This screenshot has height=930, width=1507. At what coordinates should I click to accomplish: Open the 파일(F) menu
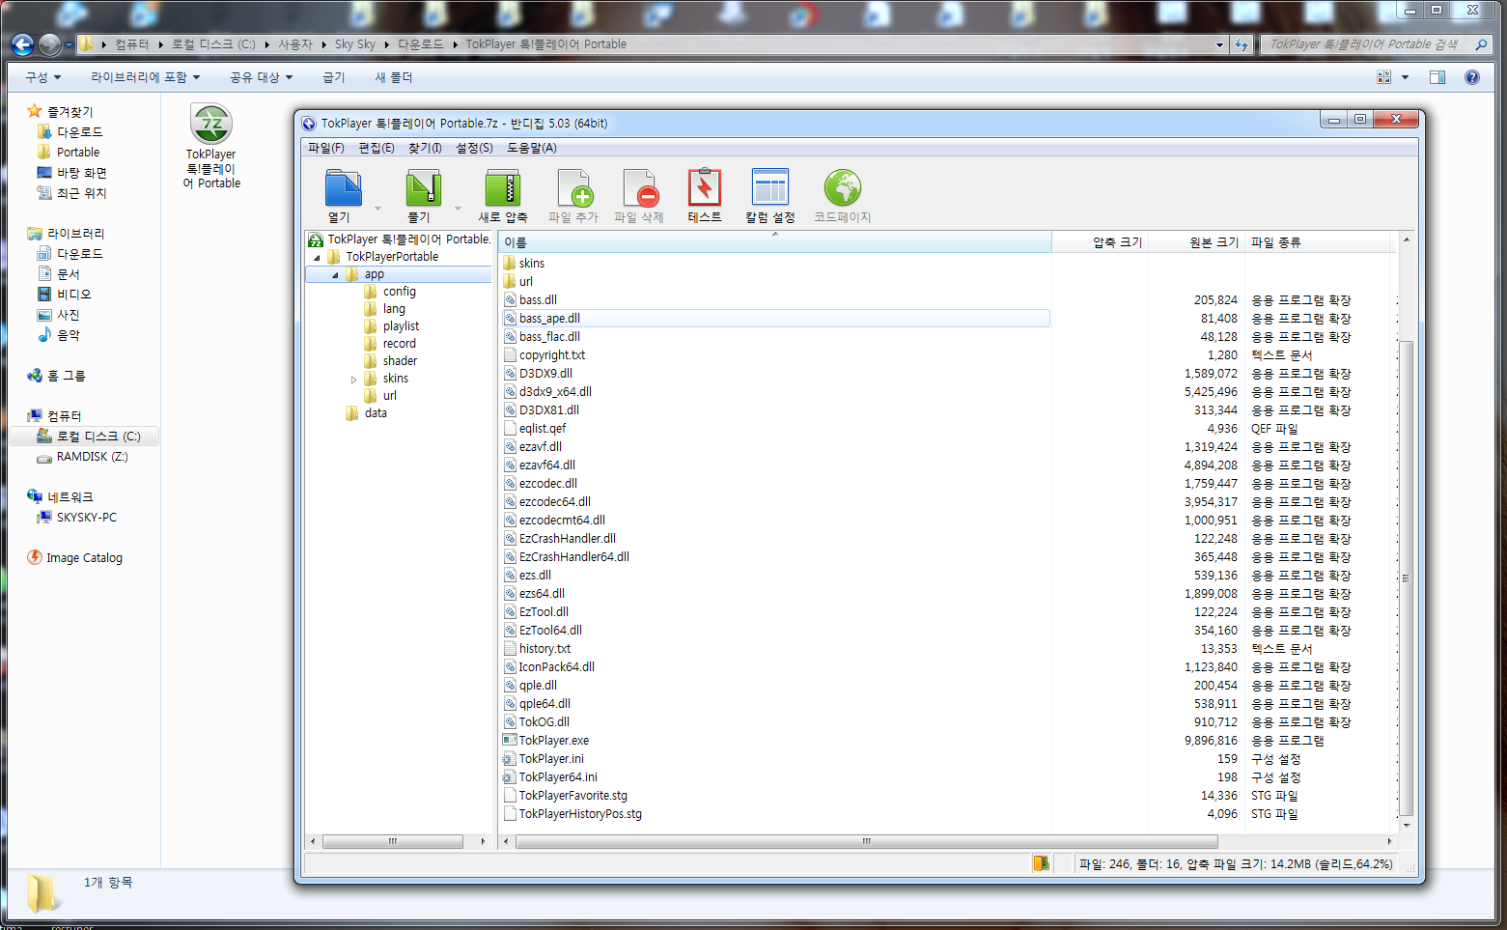tap(326, 148)
